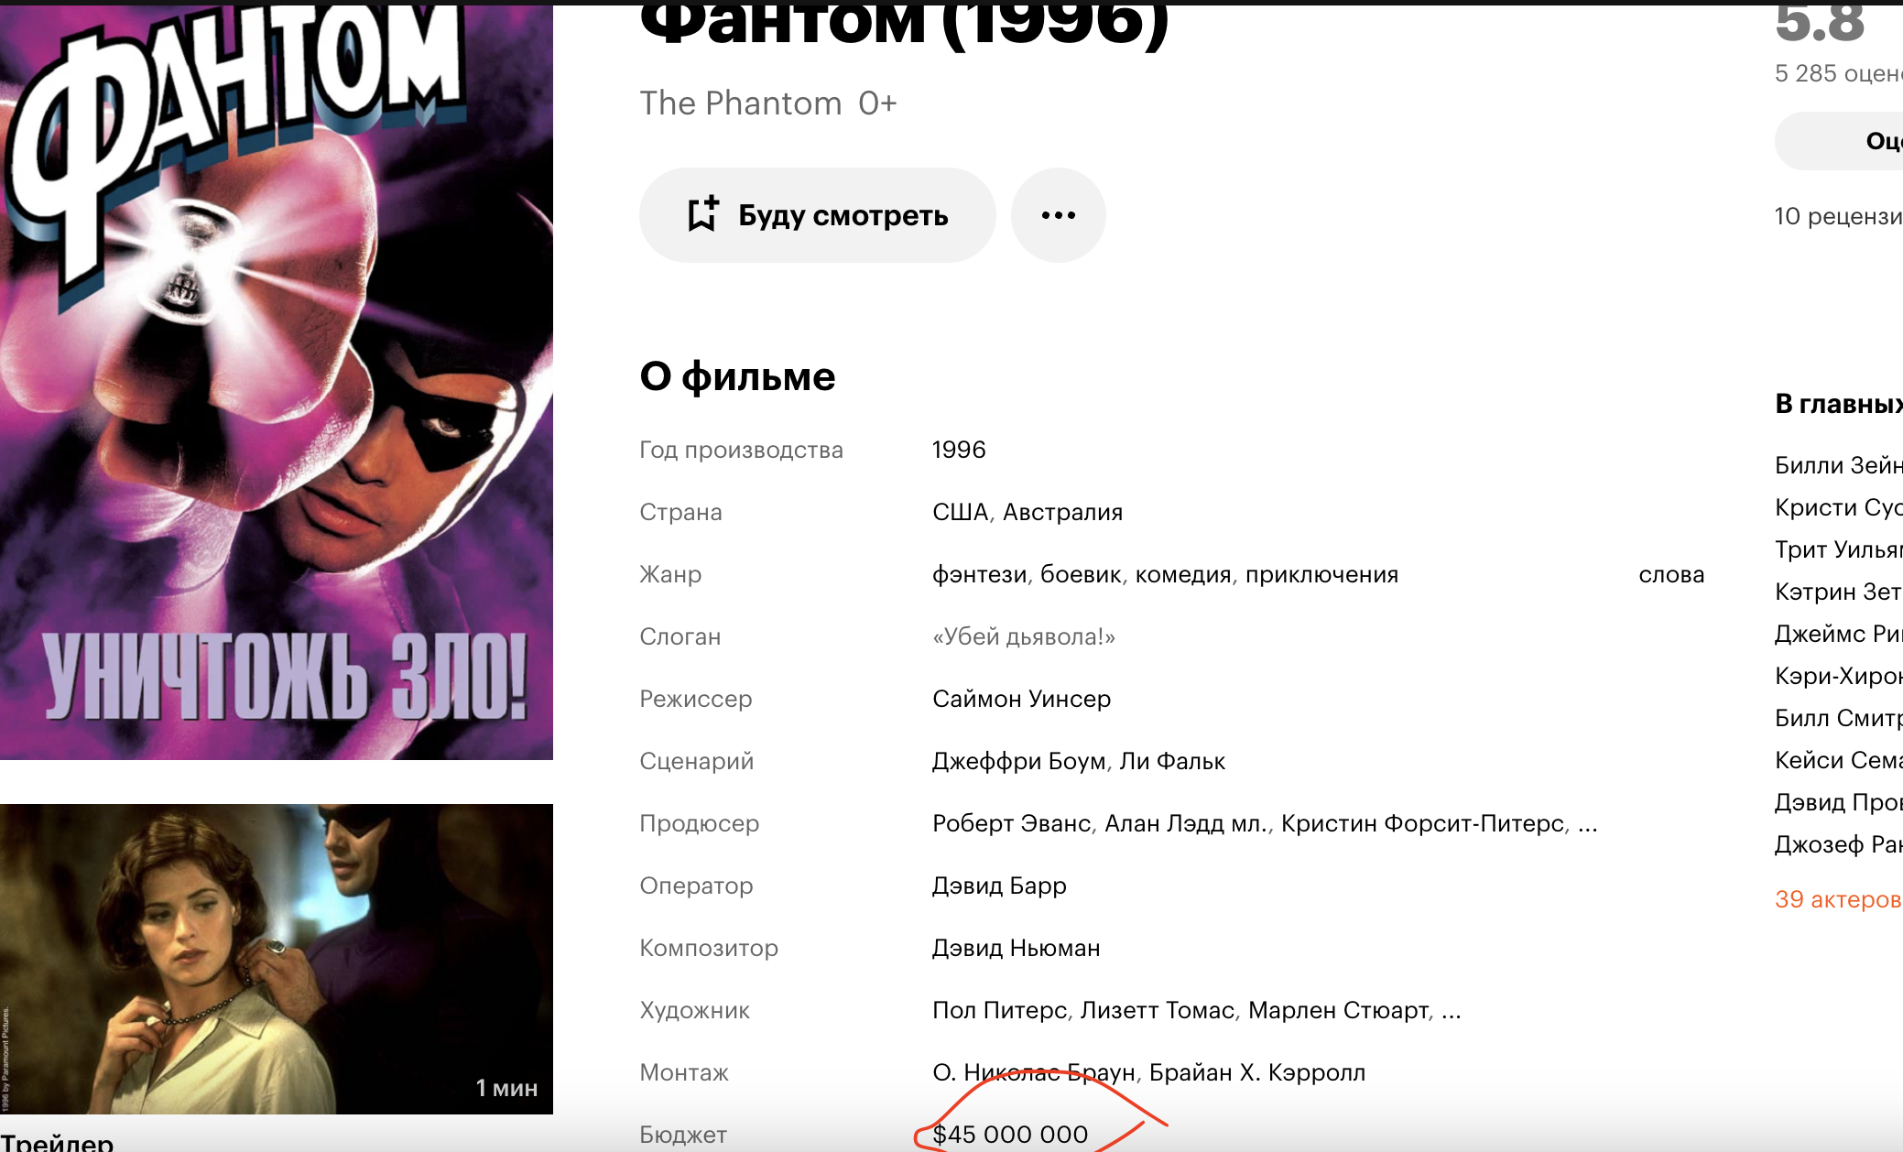Open the слова keywords link
This screenshot has height=1152, width=1903.
(x=1671, y=575)
